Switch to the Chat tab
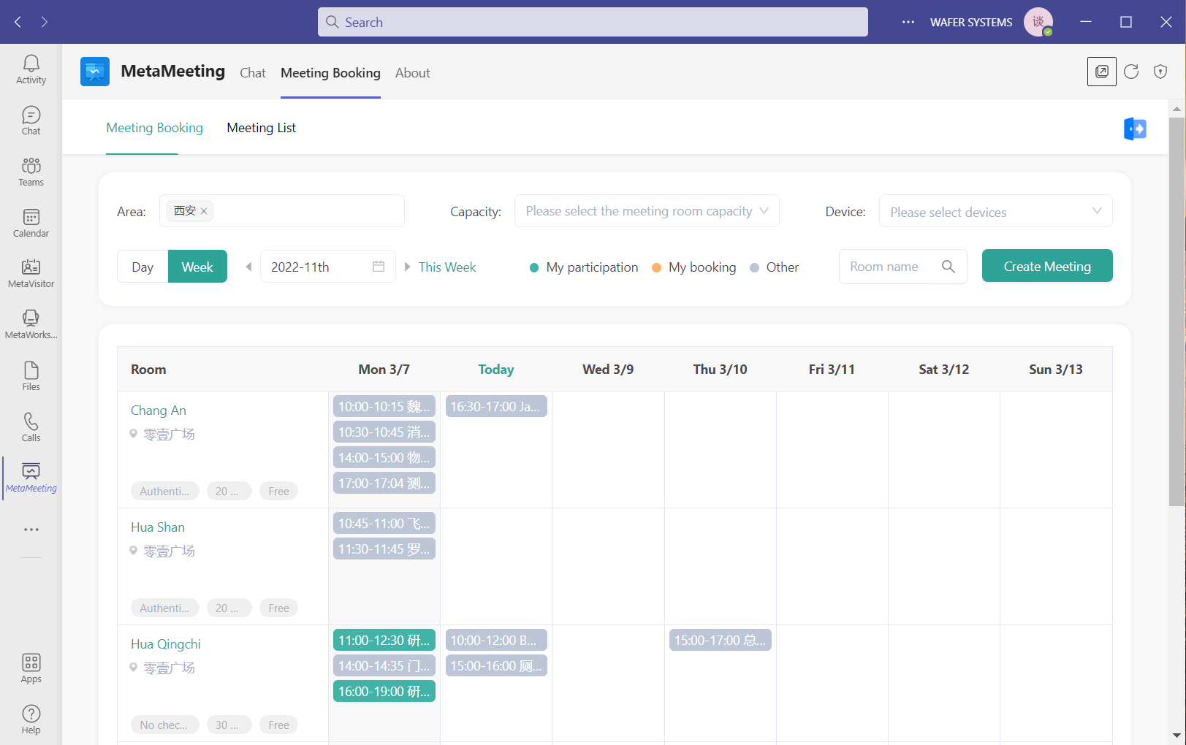The height and width of the screenshot is (745, 1186). click(x=253, y=73)
